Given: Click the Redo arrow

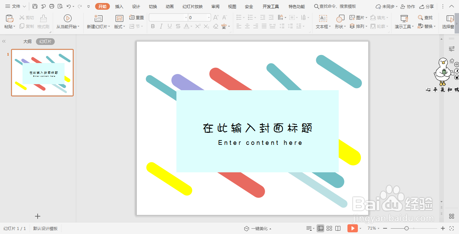Looking at the screenshot, I should point(80,6).
